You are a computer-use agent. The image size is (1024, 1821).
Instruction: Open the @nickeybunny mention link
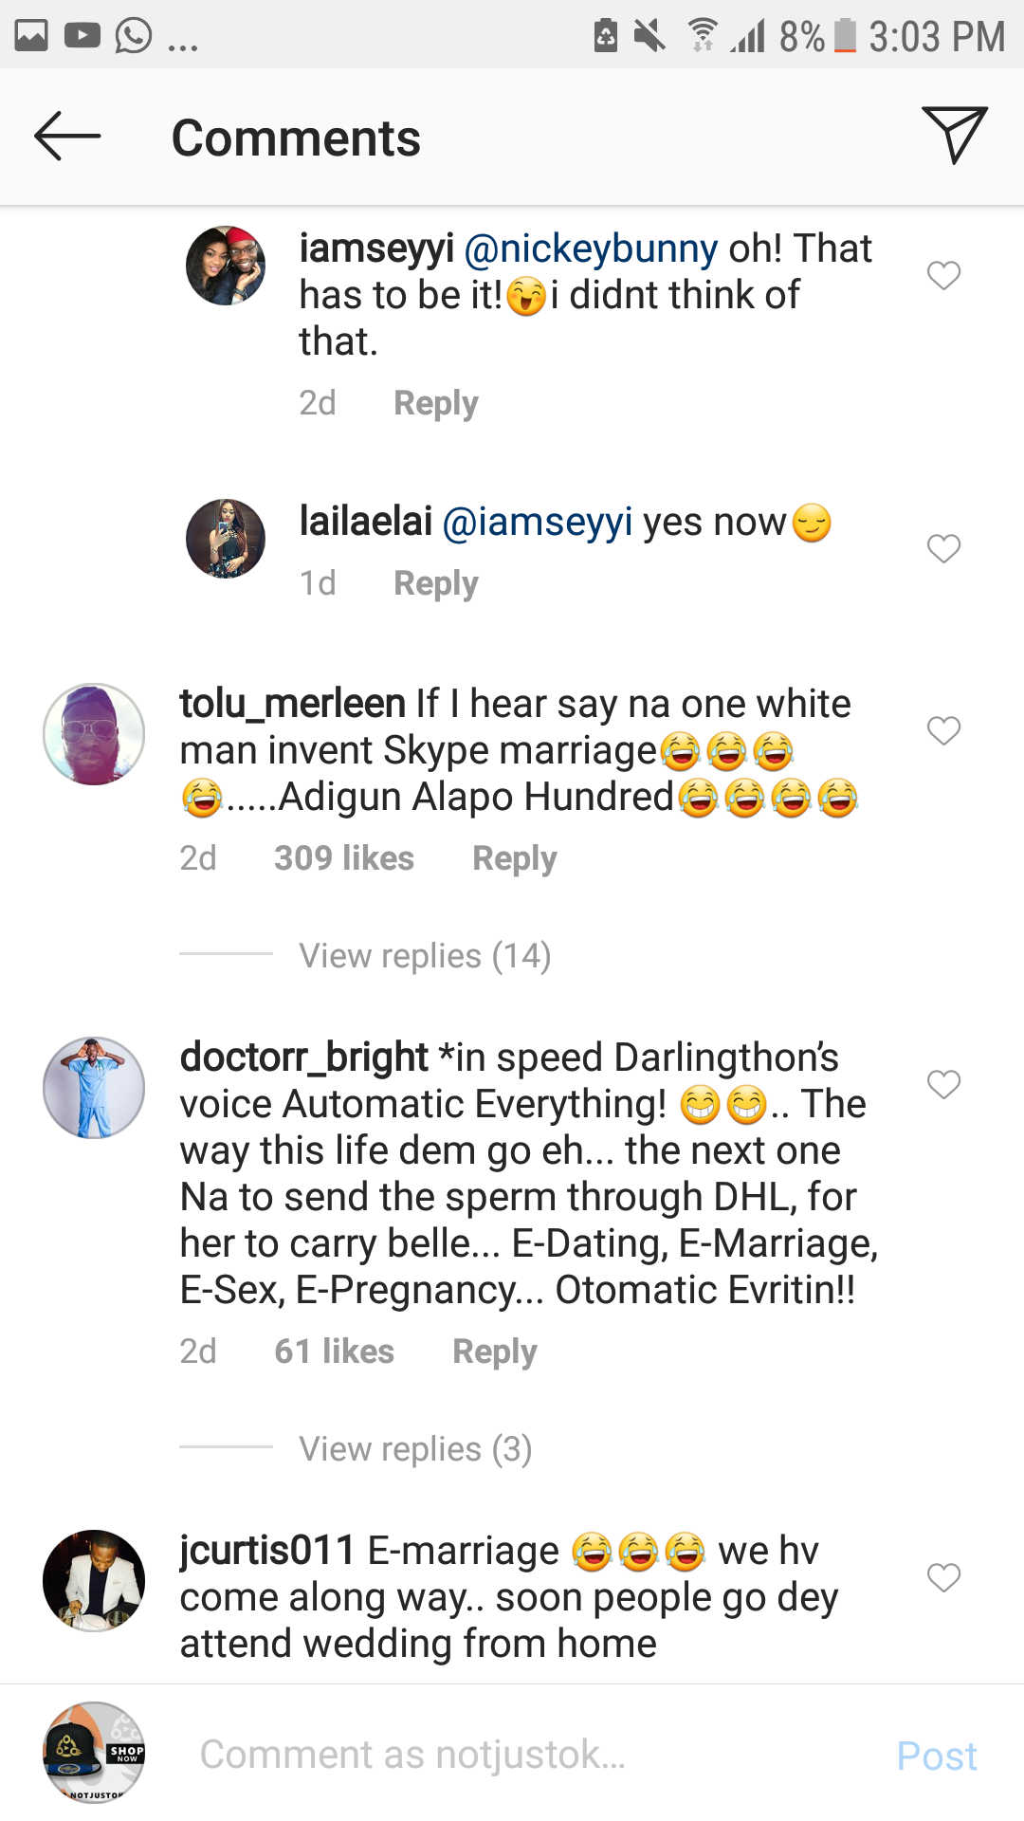pos(591,248)
